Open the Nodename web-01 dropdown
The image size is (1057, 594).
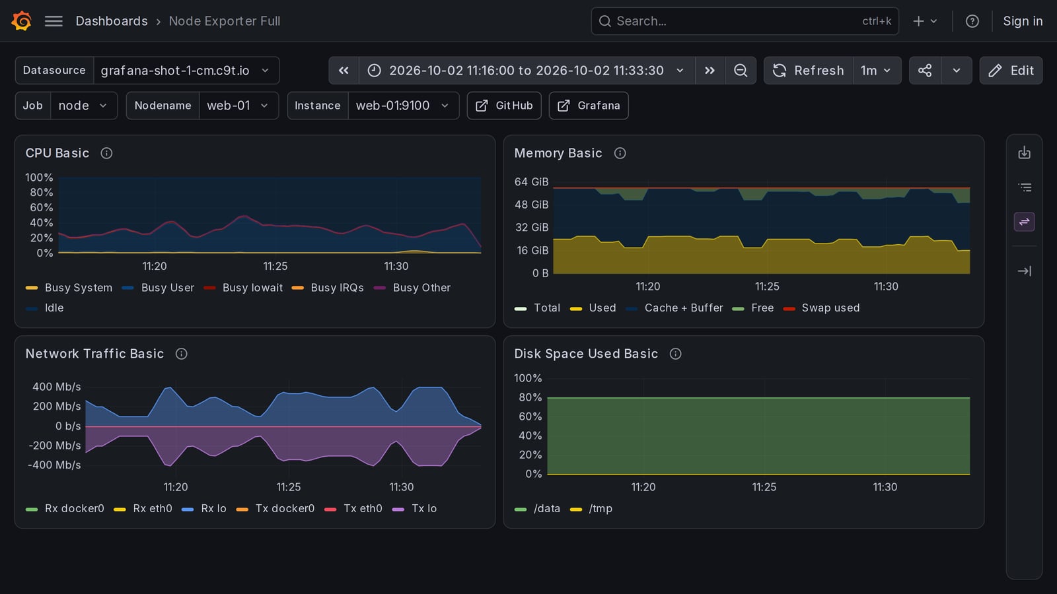coord(238,106)
